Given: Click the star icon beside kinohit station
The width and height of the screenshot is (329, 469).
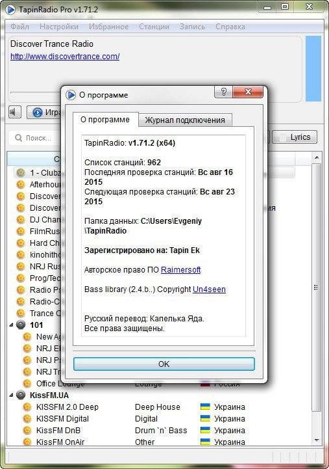Looking at the screenshot, I should [x=21, y=254].
